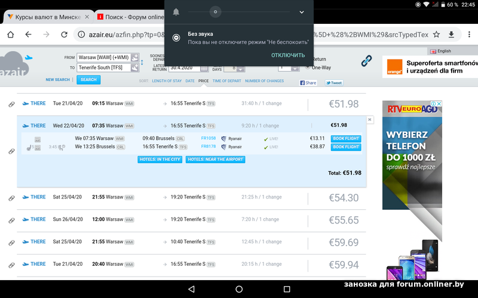Copy link icon for Sun 26/04/20 €55.65 flight

pos(11,221)
